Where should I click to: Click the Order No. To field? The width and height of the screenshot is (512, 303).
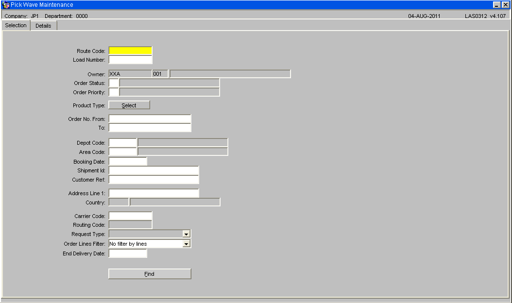click(x=150, y=128)
